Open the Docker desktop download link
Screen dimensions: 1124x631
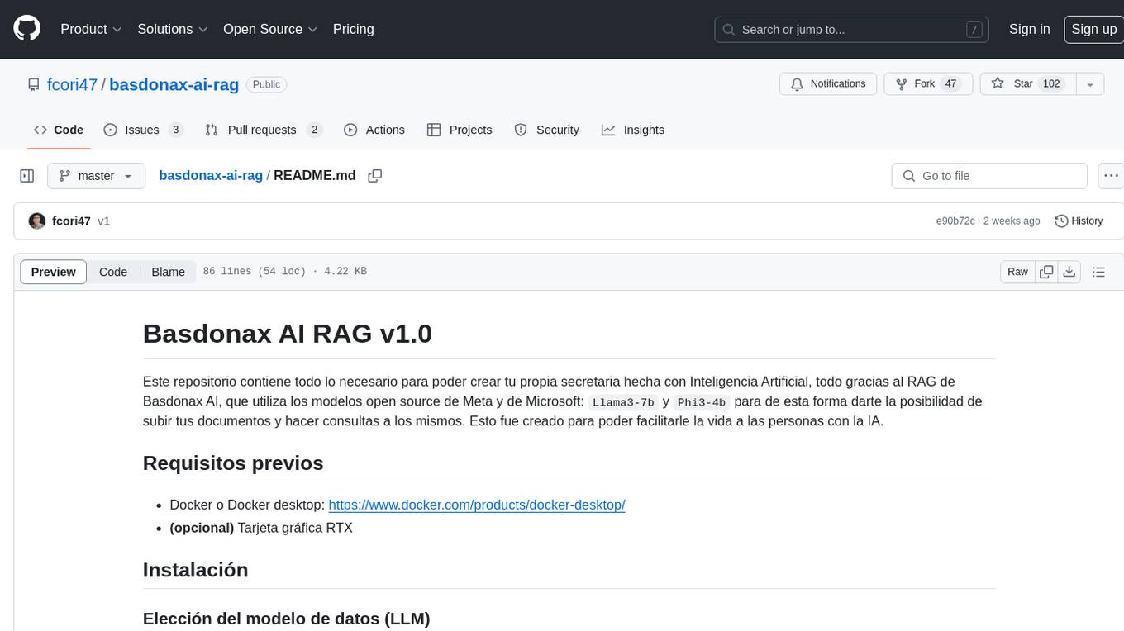[477, 505]
